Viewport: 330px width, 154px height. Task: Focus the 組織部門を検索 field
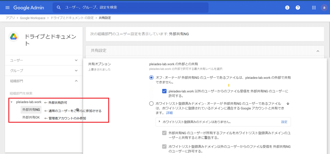[44, 93]
